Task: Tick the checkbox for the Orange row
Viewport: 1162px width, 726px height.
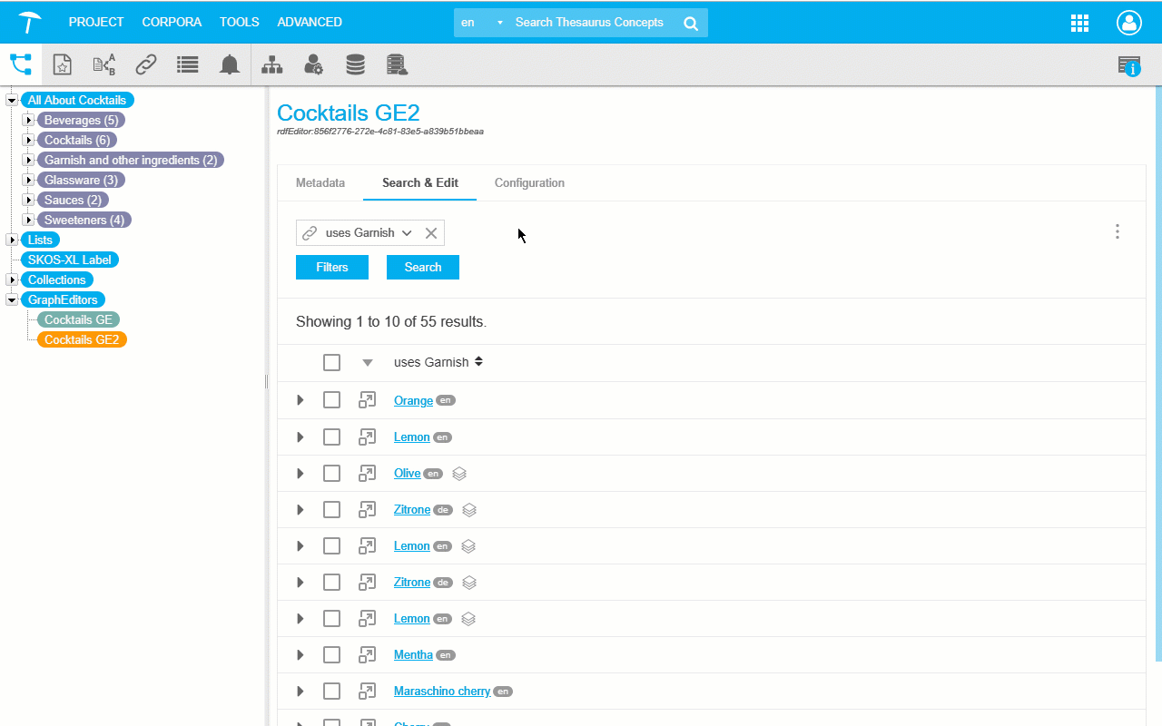Action: (x=331, y=400)
